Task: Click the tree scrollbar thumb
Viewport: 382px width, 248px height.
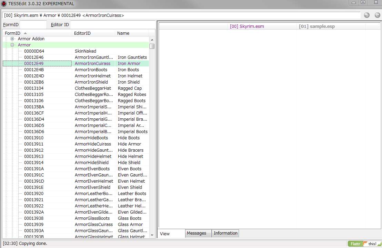Action: click(x=152, y=46)
